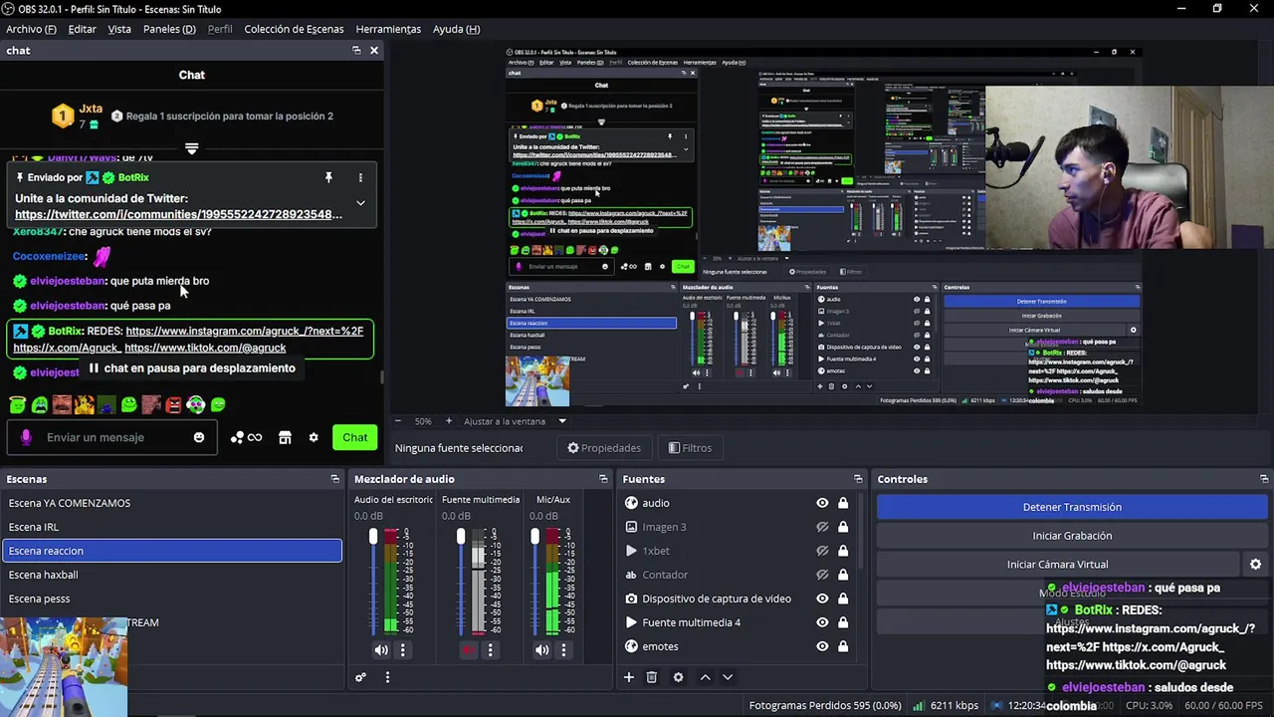This screenshot has height=717, width=1274.
Task: Show the hidden Imagen 3 source
Action: tap(822, 527)
